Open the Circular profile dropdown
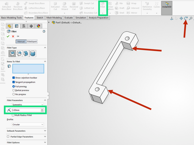194x145 pixels. click(28, 124)
